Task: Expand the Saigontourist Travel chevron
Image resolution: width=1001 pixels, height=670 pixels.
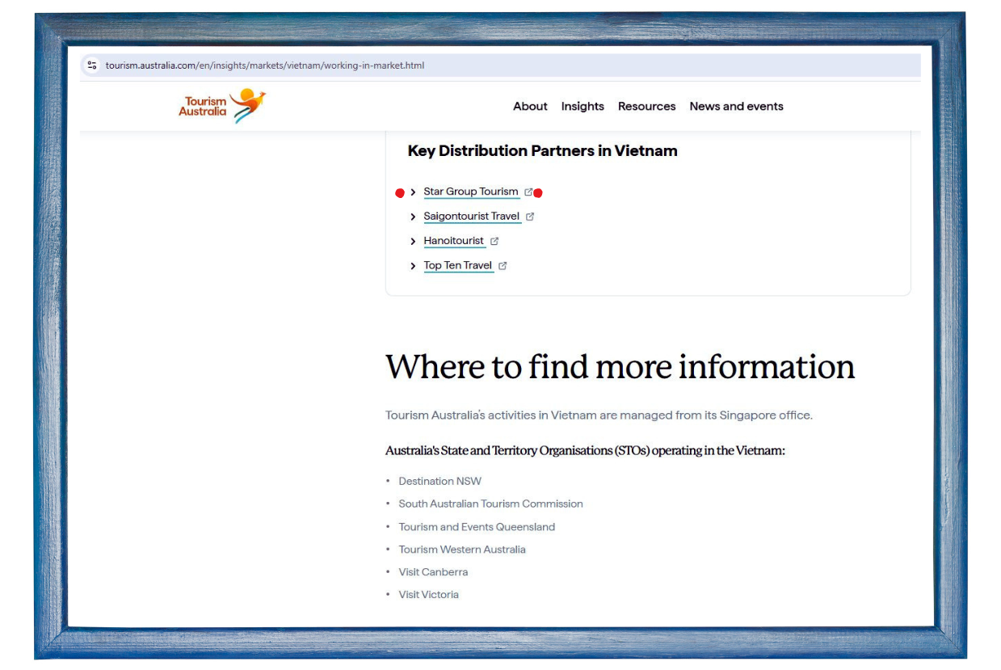Action: pos(413,217)
